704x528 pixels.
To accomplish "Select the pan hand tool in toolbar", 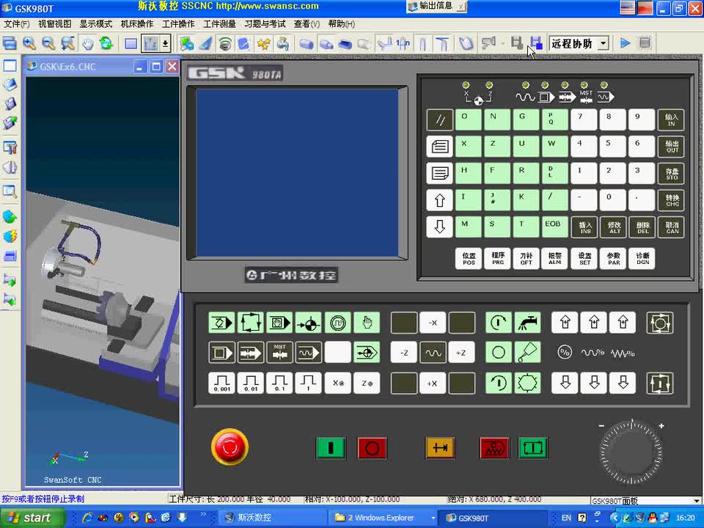I will (87, 43).
